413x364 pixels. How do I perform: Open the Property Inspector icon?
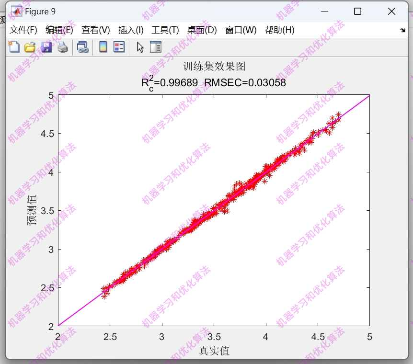click(156, 47)
